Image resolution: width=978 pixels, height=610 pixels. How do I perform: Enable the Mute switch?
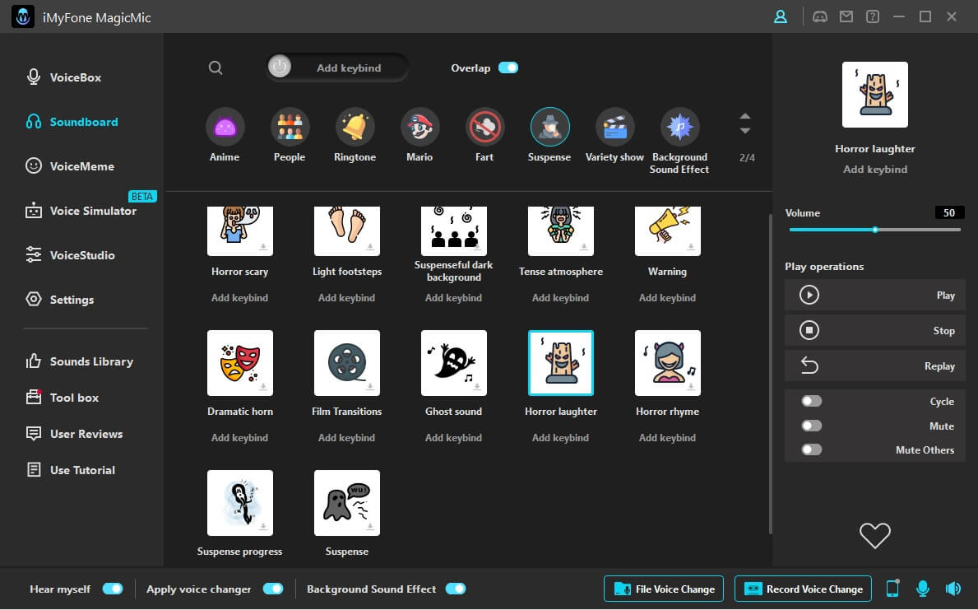click(812, 426)
